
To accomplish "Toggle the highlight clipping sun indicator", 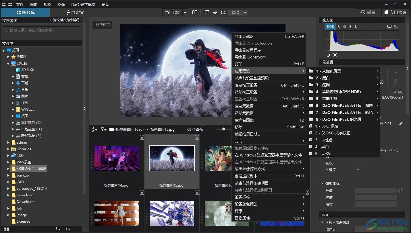I will (335, 55).
